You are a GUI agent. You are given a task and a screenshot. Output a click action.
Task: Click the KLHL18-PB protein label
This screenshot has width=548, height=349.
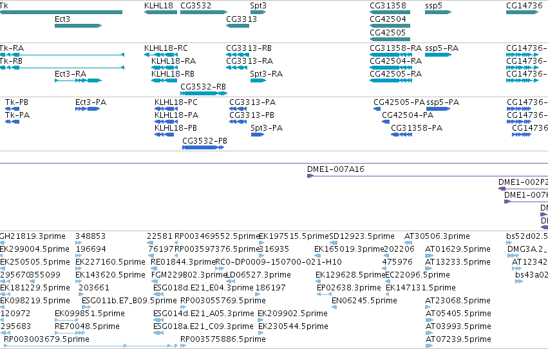click(x=176, y=128)
